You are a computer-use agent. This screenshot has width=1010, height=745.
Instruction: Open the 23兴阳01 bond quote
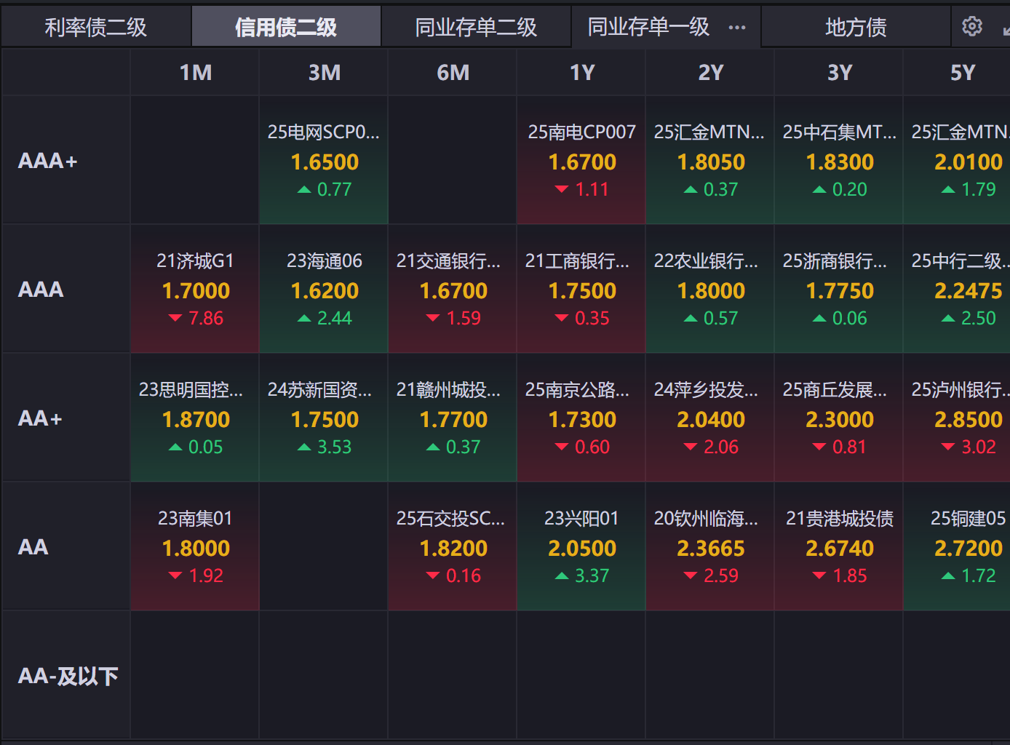click(581, 547)
